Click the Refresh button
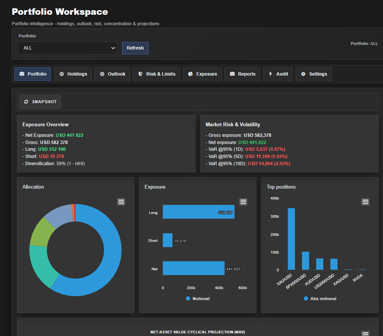 (135, 48)
